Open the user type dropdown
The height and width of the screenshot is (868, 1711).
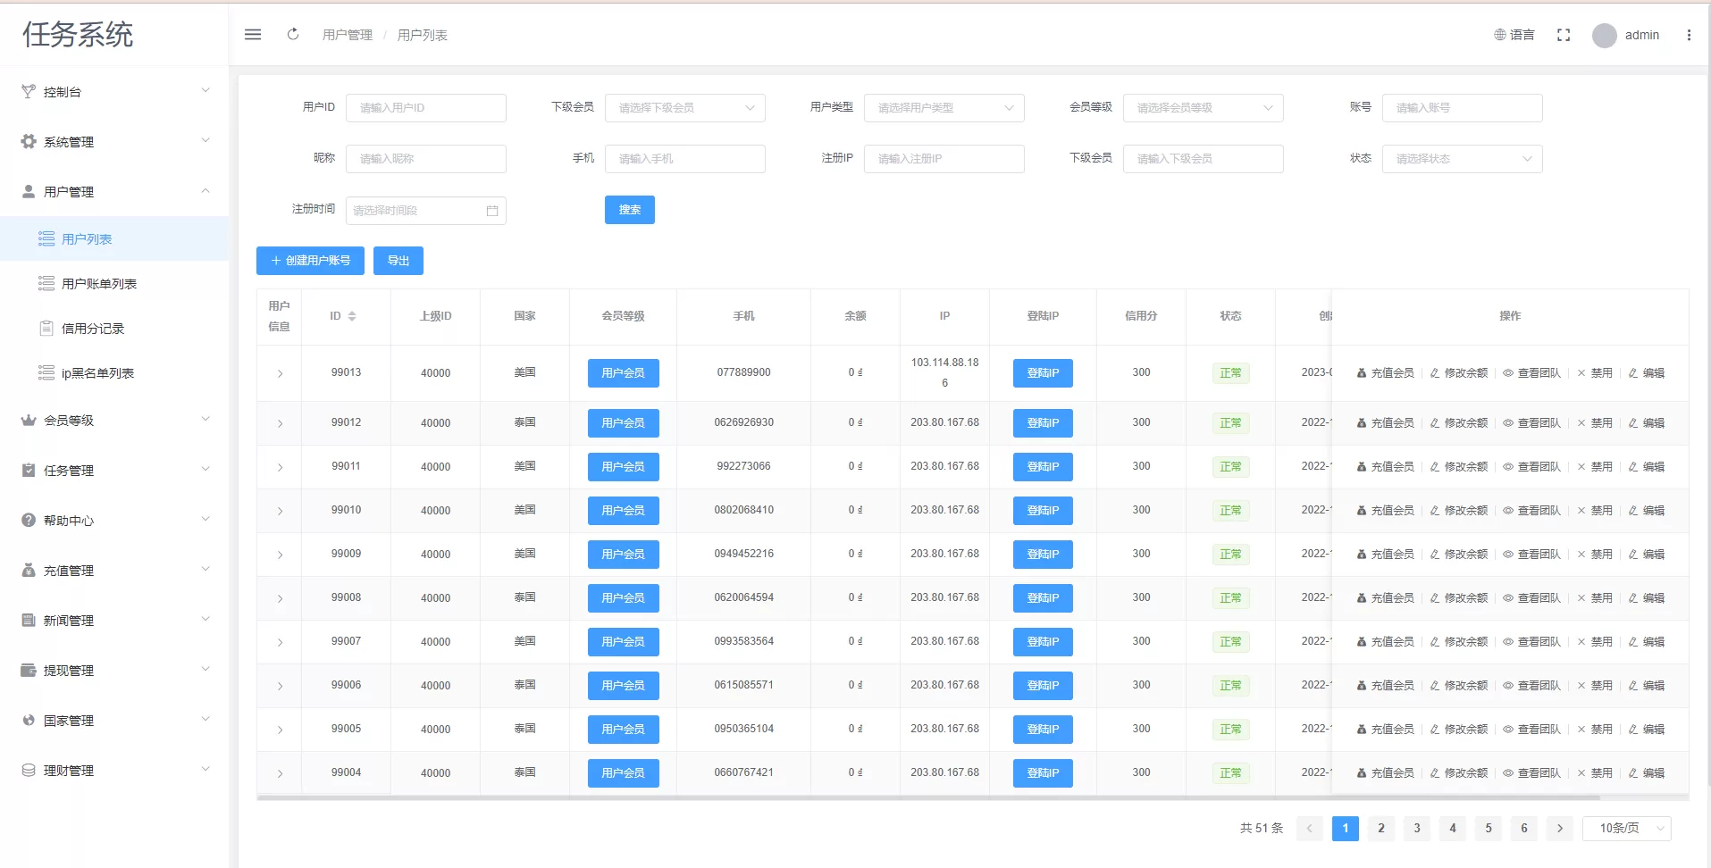tap(944, 108)
